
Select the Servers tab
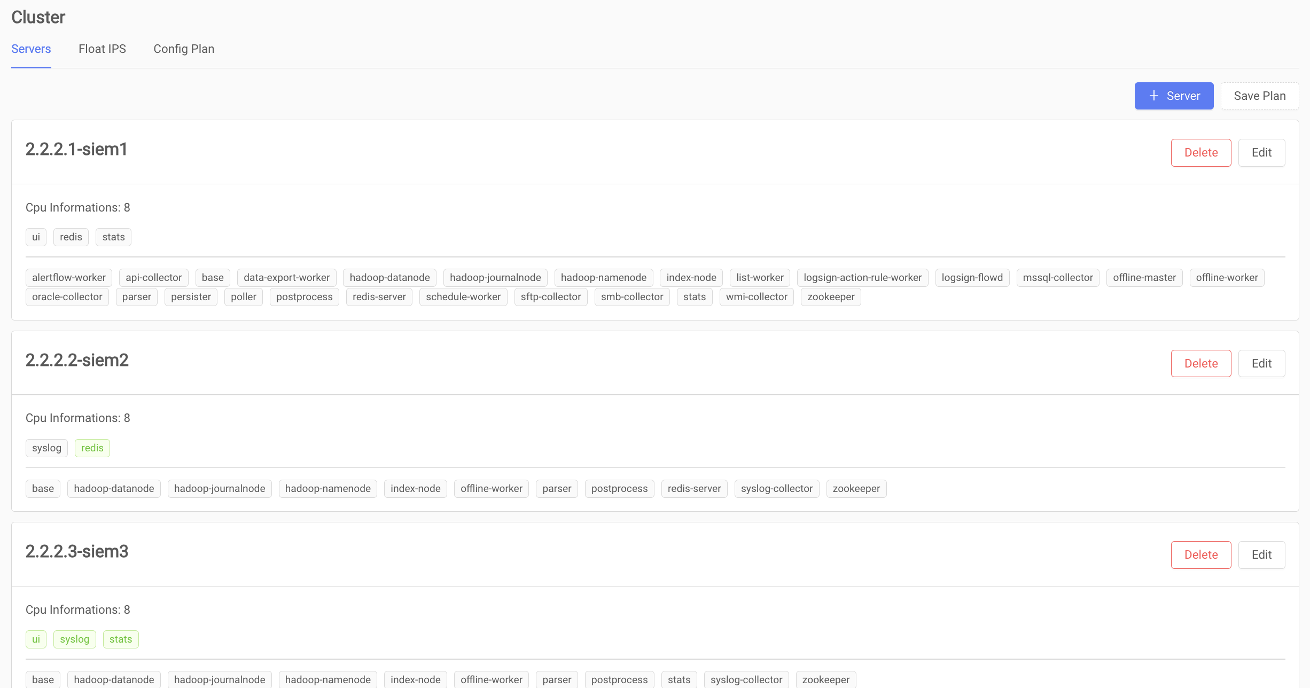(31, 49)
